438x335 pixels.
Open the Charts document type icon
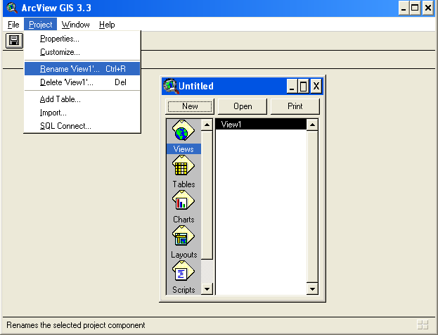pyautogui.click(x=183, y=202)
